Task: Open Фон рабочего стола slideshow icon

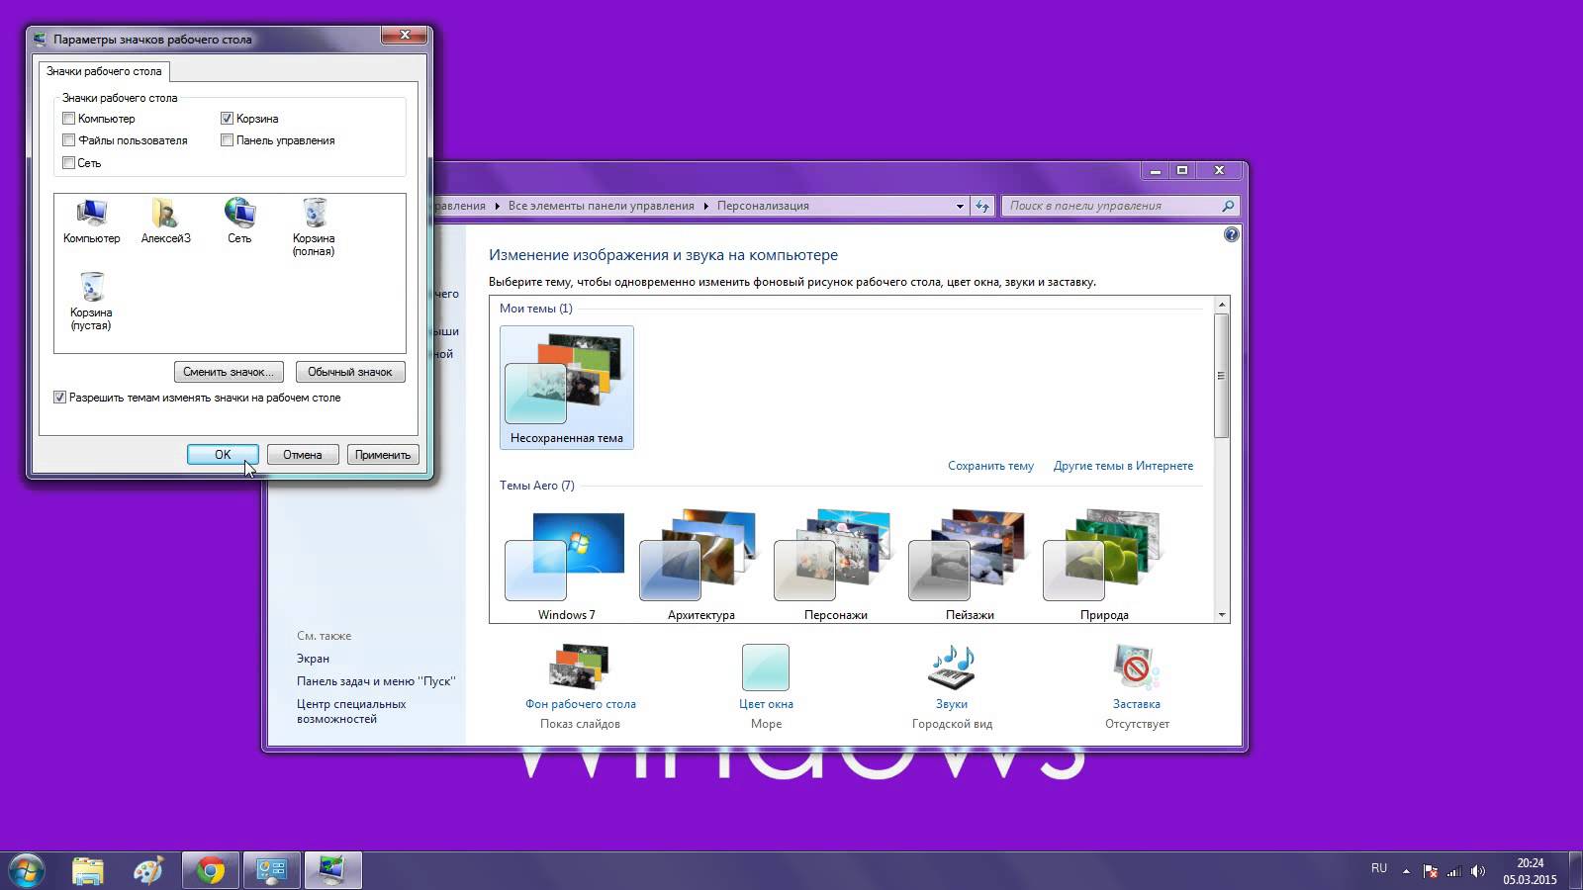Action: pos(580,667)
